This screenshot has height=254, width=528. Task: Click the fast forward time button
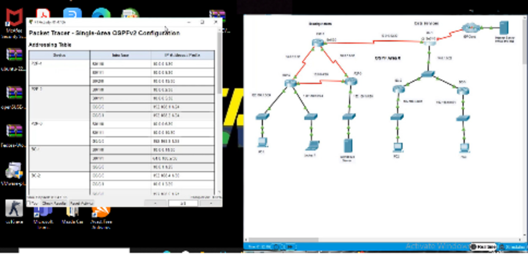(290, 247)
